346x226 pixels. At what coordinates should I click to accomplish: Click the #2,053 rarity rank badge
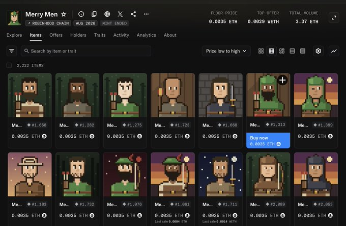pos(323,204)
